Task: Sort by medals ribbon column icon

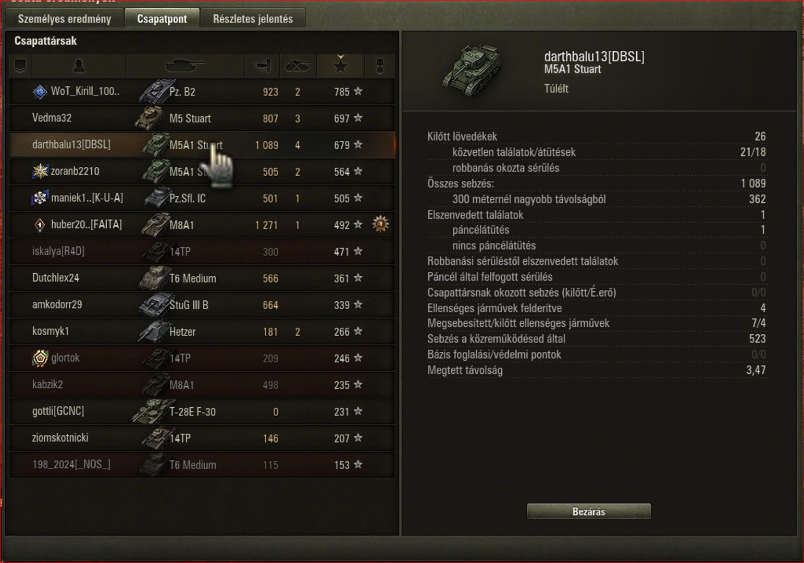Action: 380,66
